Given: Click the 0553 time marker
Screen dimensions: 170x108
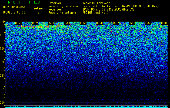Looking at the screenshot, I should point(51,23).
